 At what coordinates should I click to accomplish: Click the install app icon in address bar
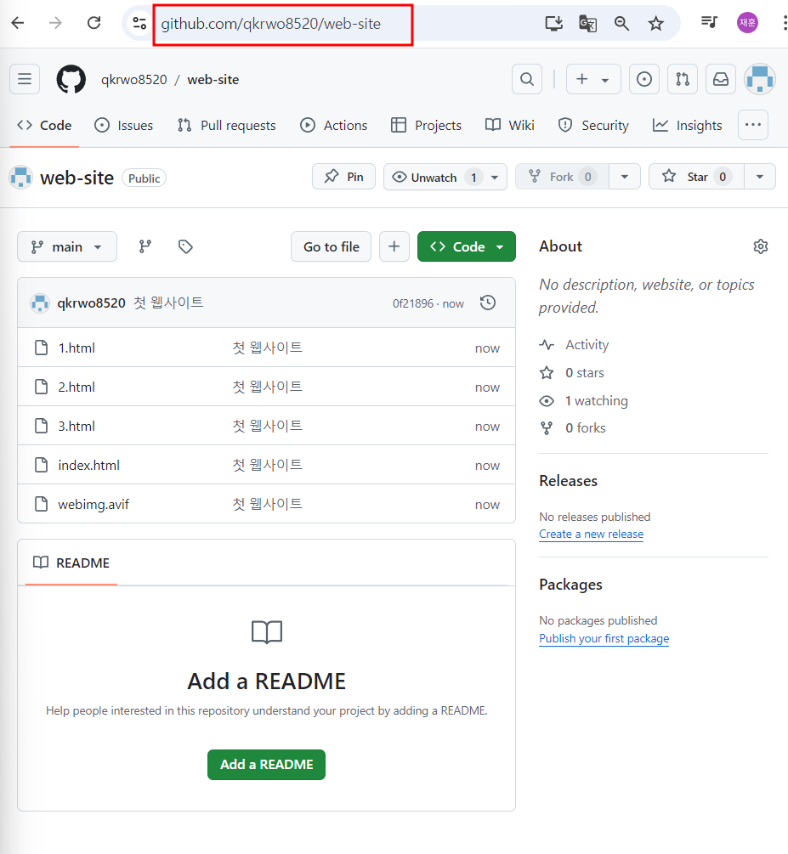click(553, 23)
